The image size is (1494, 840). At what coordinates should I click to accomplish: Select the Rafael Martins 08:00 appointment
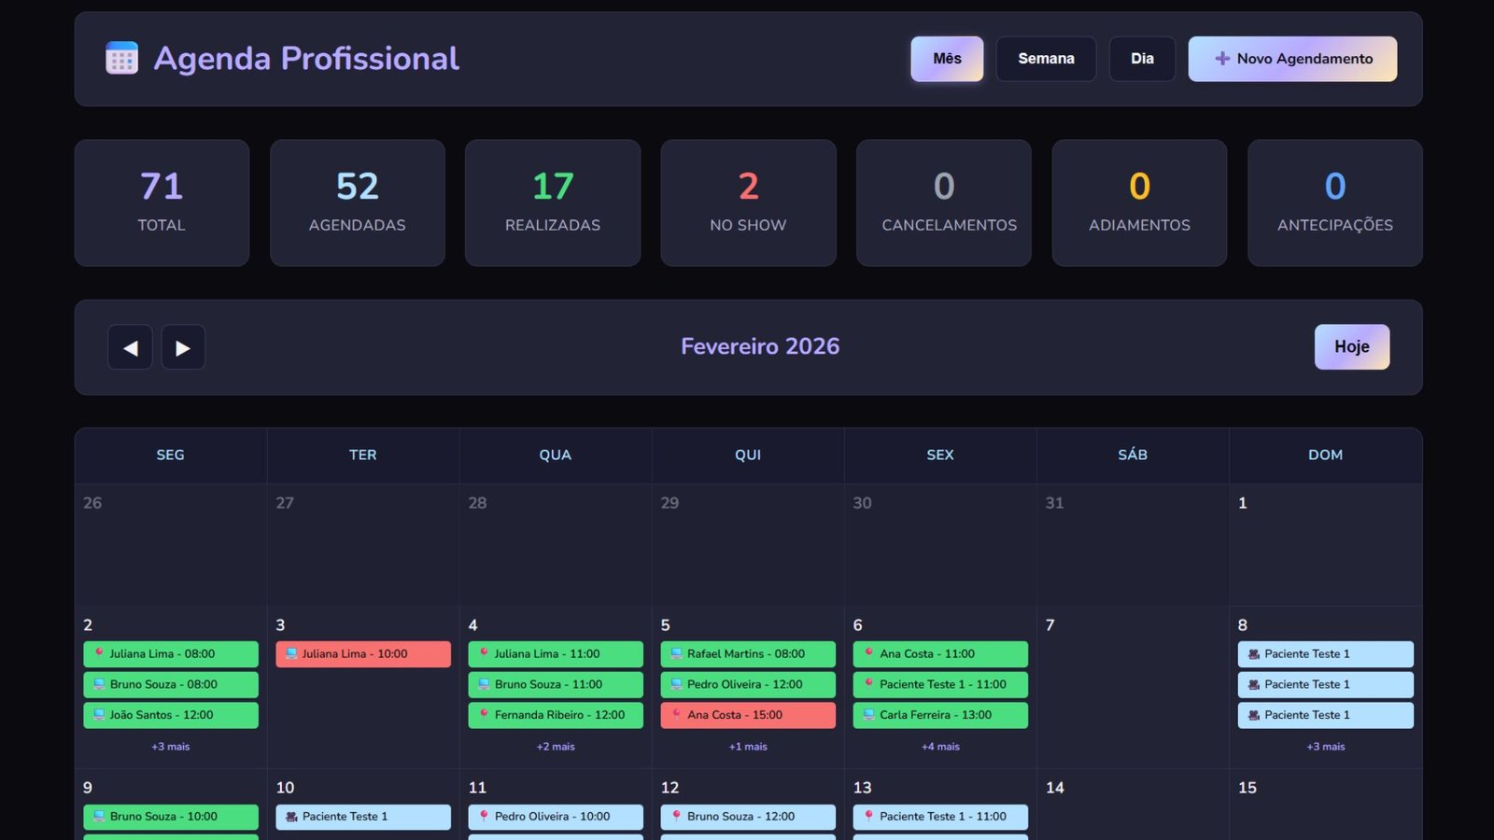(x=747, y=654)
